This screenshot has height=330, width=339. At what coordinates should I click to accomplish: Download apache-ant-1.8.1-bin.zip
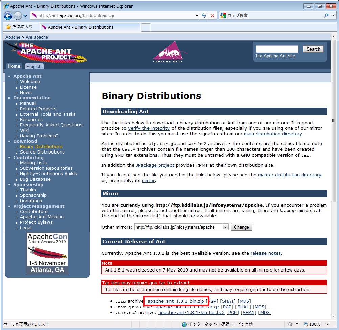tap(176, 301)
